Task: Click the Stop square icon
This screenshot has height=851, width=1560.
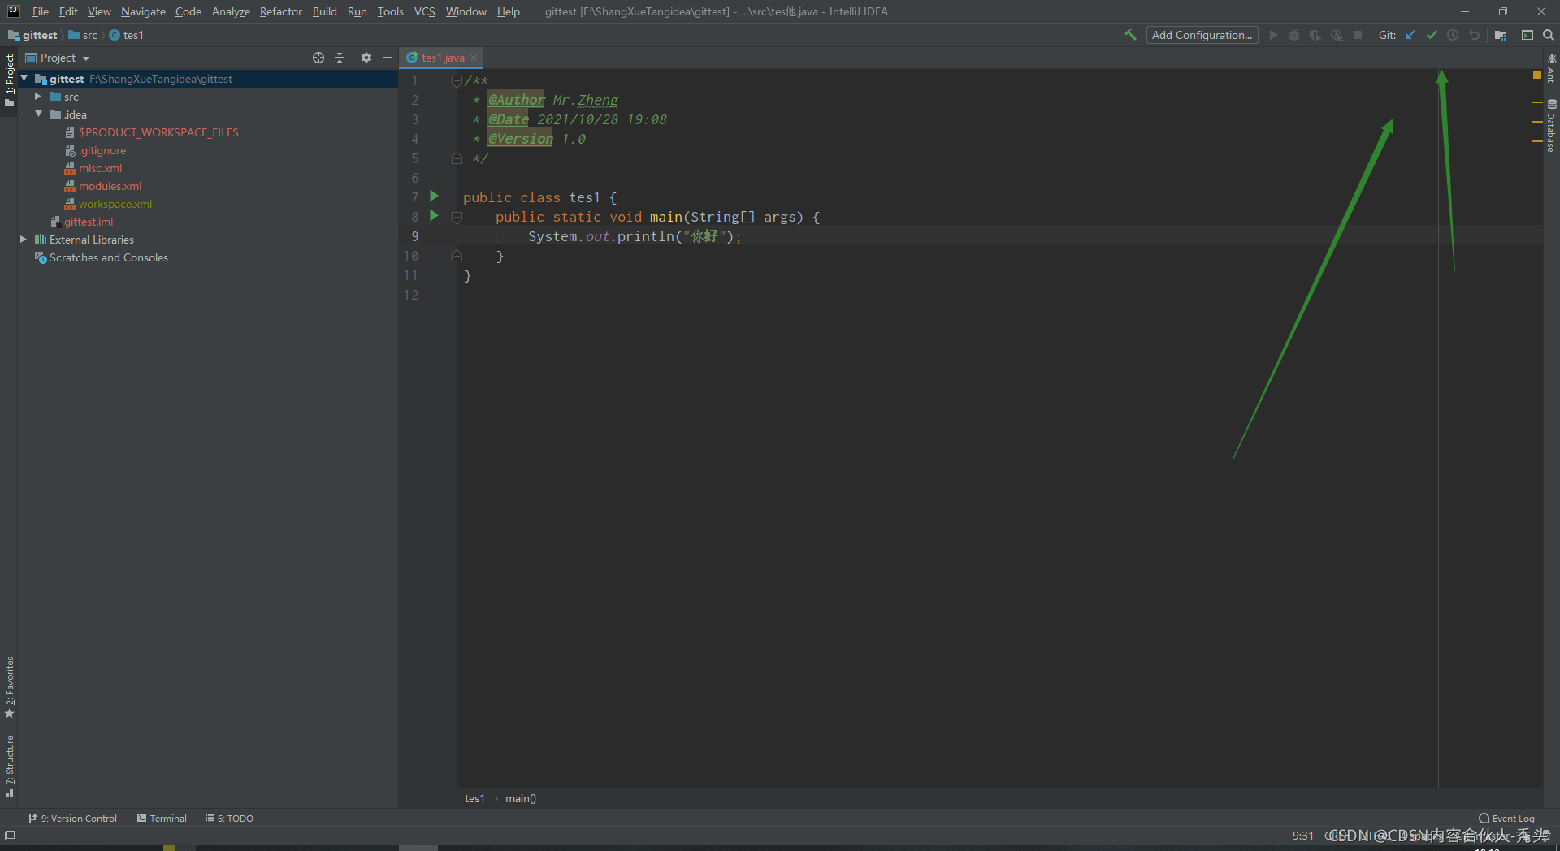Action: coord(1358,35)
